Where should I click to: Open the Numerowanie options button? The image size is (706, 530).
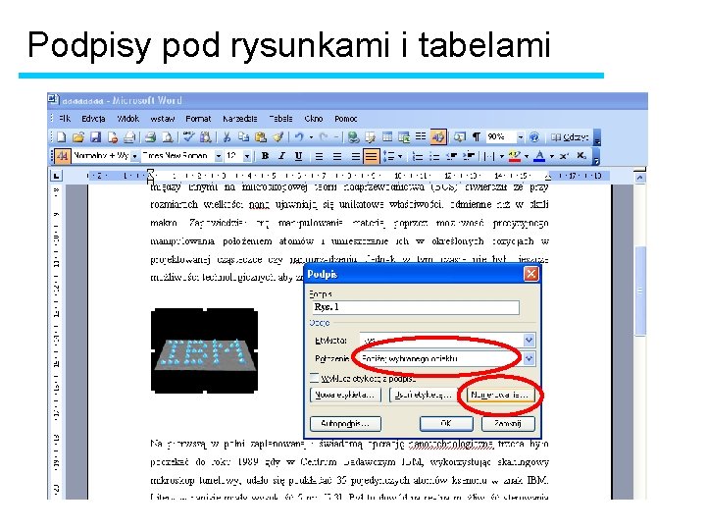coord(499,395)
